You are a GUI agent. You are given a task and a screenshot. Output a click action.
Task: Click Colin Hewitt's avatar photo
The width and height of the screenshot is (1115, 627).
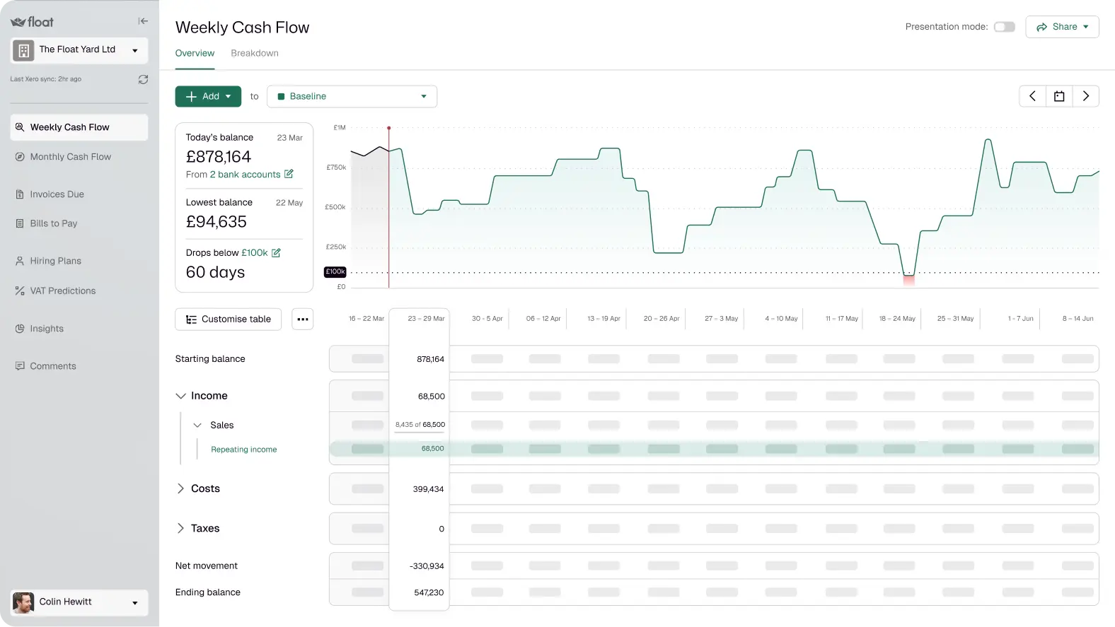click(x=23, y=602)
